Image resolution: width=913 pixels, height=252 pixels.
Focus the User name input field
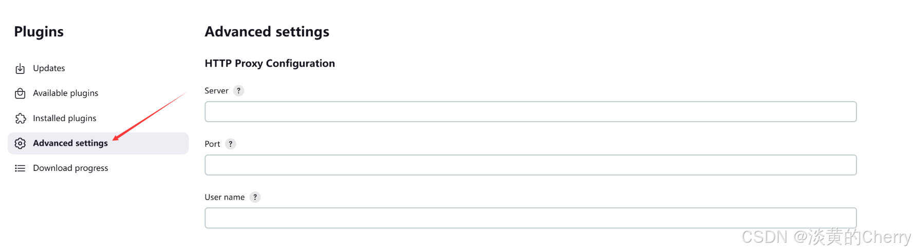(x=530, y=218)
